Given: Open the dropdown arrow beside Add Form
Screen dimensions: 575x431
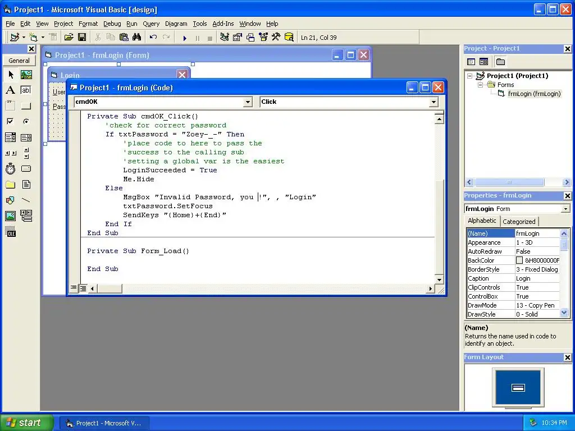Looking at the screenshot, I should tap(43, 37).
